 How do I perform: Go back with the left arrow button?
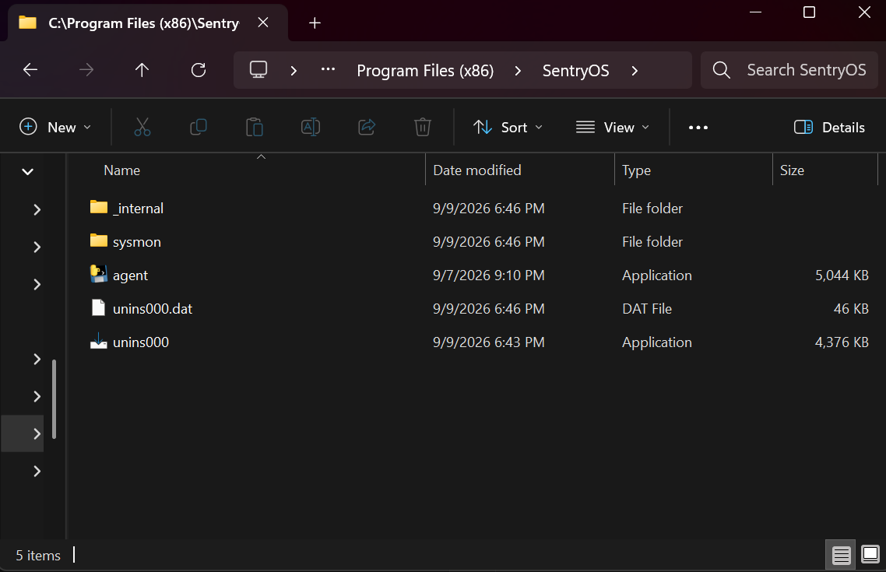pyautogui.click(x=30, y=70)
